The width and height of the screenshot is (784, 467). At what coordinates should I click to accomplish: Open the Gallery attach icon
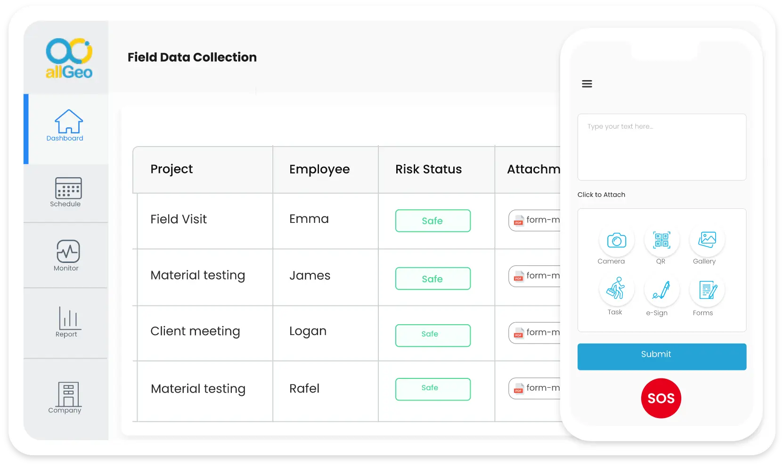click(x=707, y=240)
